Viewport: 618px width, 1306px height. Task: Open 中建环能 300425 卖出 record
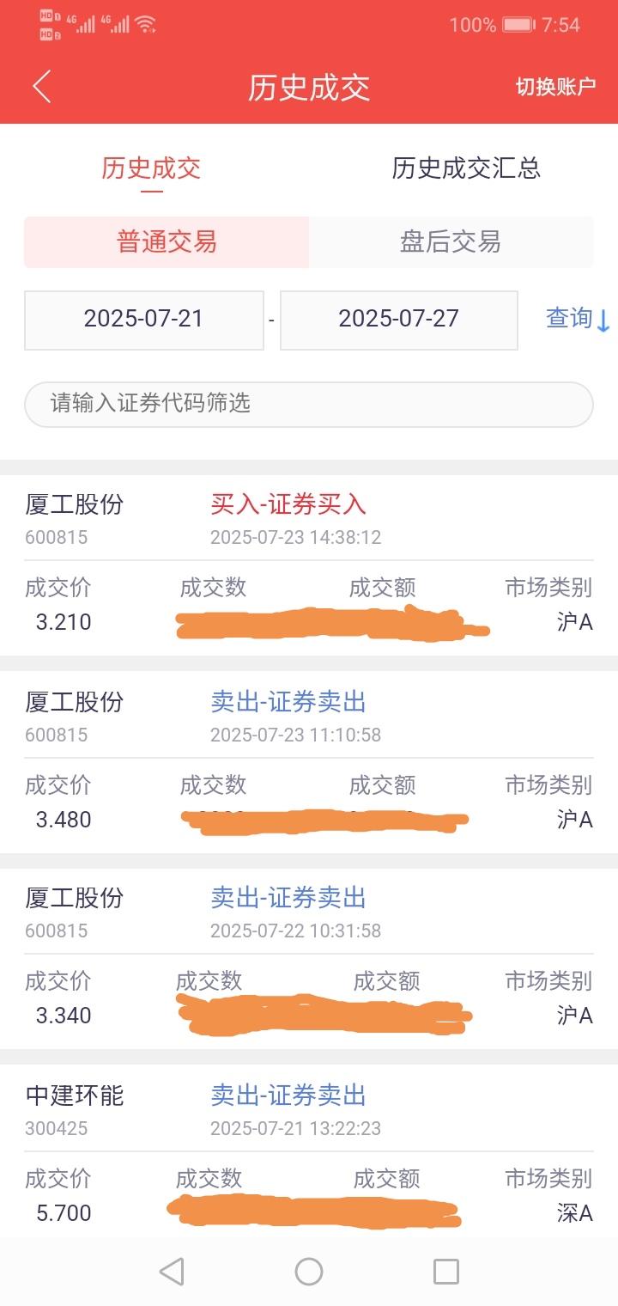[x=309, y=1151]
